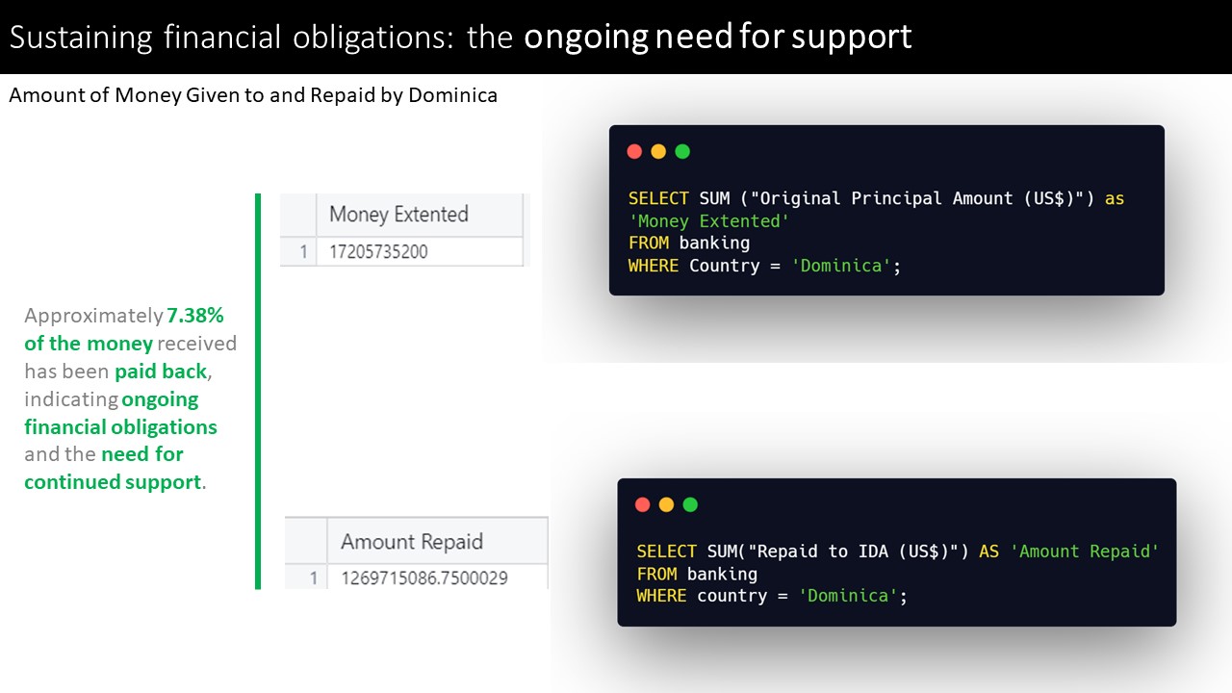1232x693 pixels.
Task: Click the 17205735200 result cell
Action: pyautogui.click(x=378, y=252)
